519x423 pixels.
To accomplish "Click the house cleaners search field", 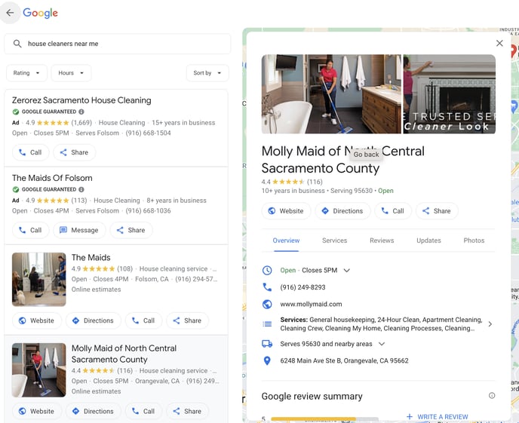I will 124,44.
